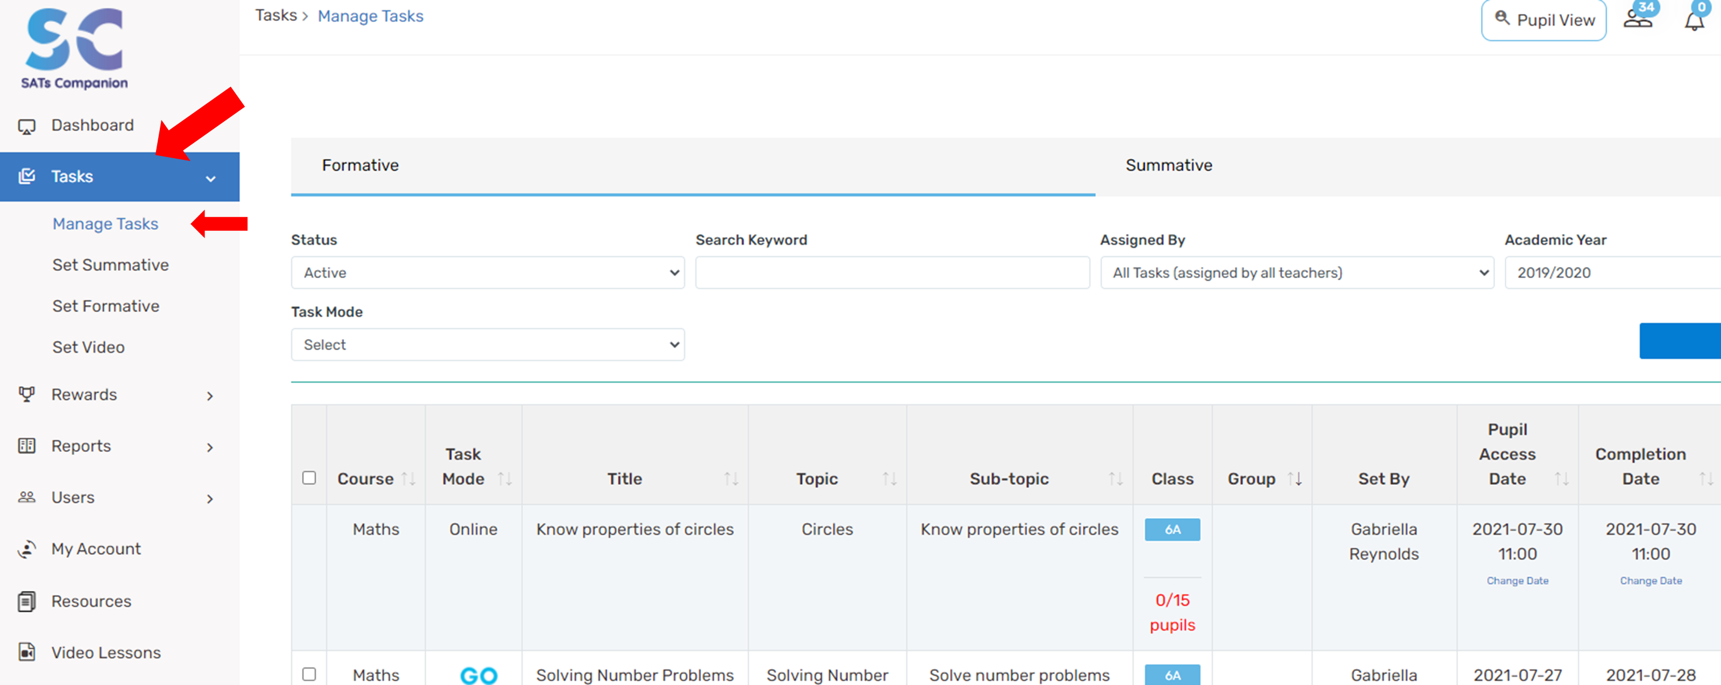The height and width of the screenshot is (685, 1721).
Task: Open the Academic Year dropdown 2019/2020
Action: pos(1613,273)
